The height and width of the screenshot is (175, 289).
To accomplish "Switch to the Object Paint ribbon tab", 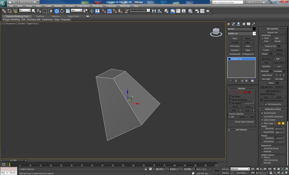I will pyautogui.click(x=73, y=16).
